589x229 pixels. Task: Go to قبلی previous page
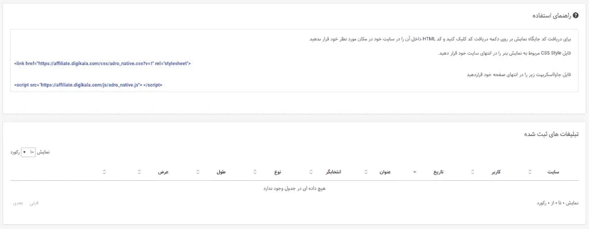34,203
